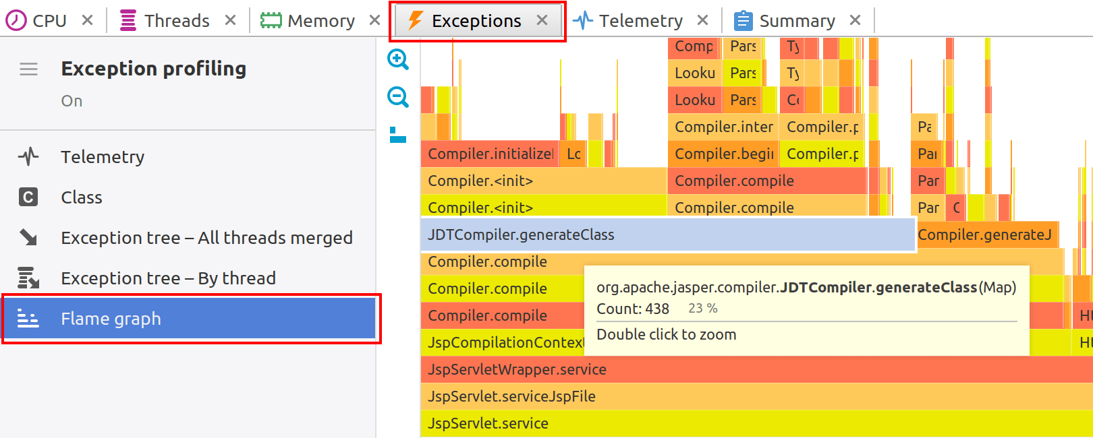Viewport: 1093px width, 438px height.
Task: Click the Flame graph sidebar icon
Action: 28,318
